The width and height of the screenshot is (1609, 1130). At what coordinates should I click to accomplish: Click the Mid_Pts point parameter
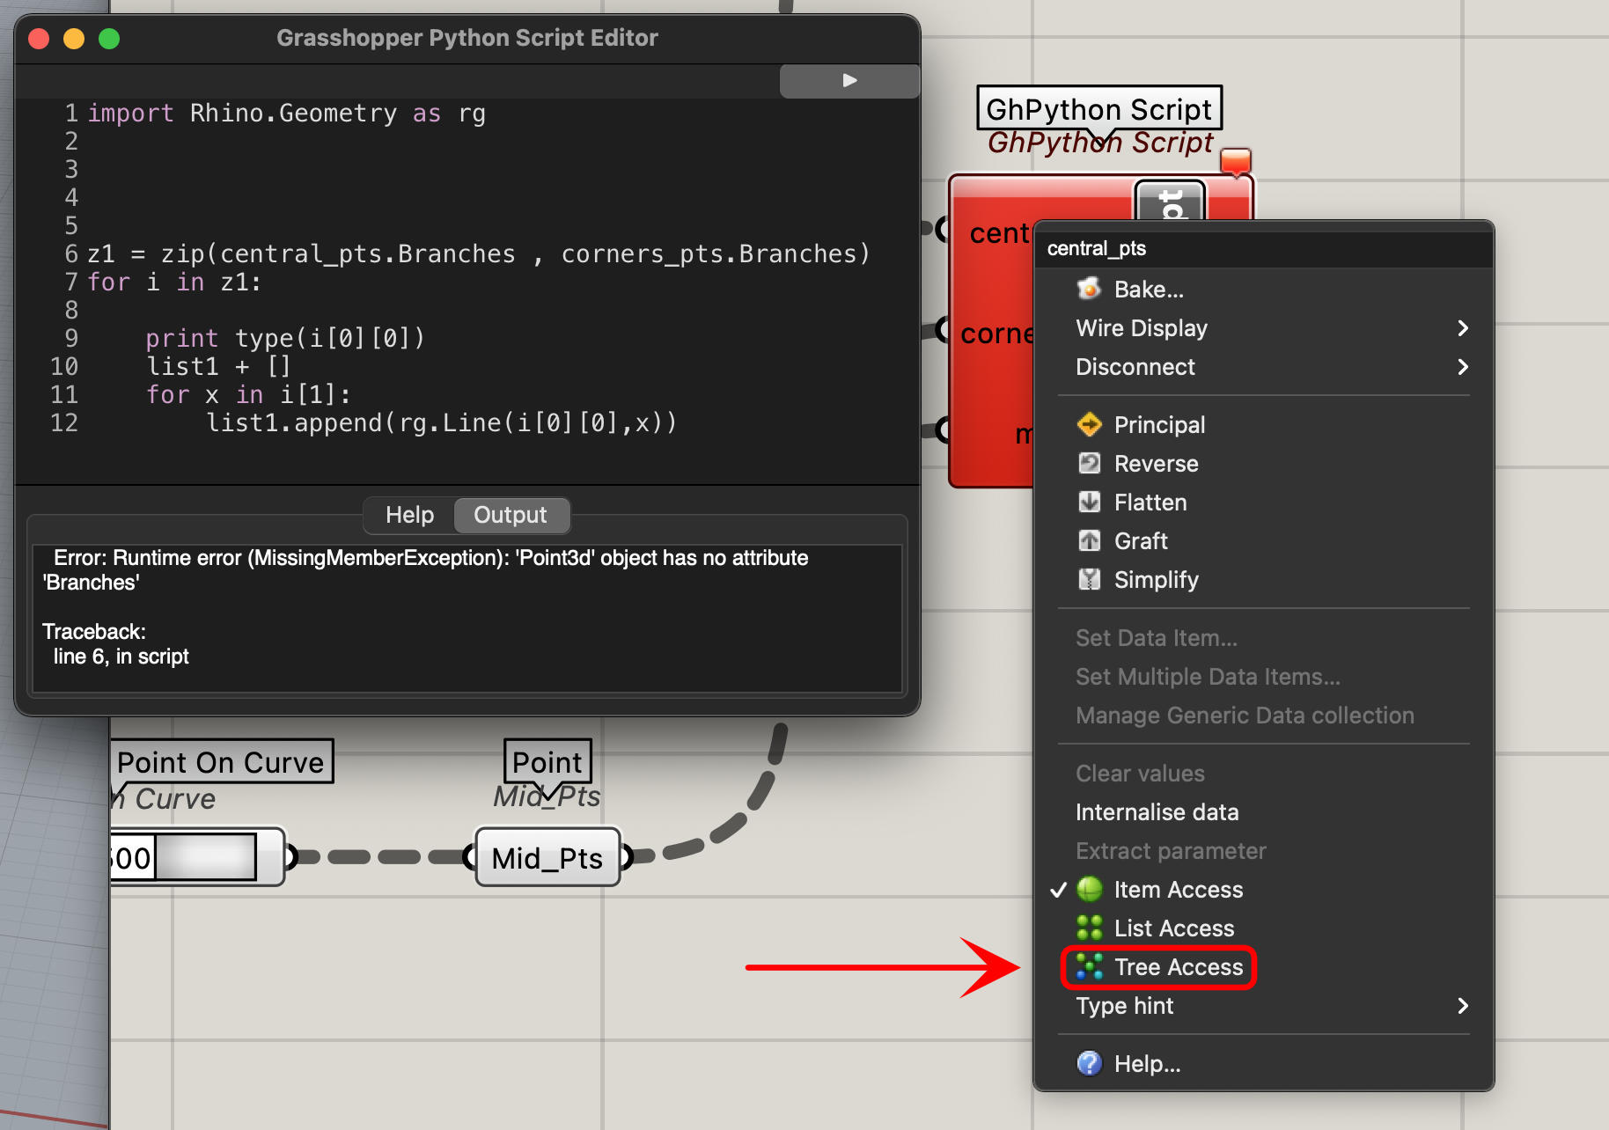[547, 856]
